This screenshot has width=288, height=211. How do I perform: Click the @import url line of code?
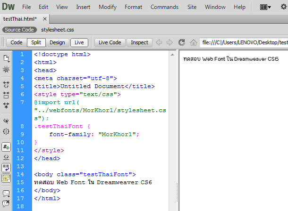click(x=100, y=110)
